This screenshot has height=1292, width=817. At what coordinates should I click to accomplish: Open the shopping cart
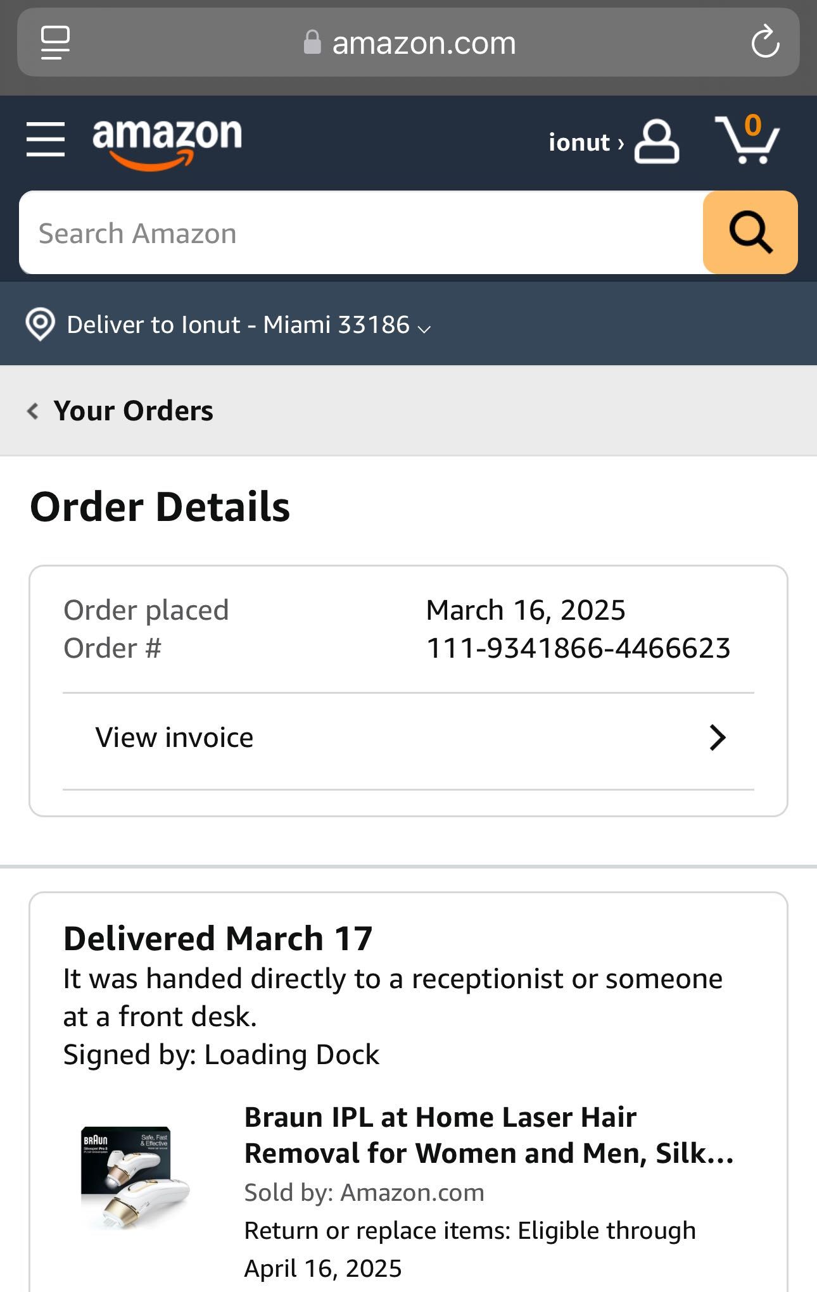[x=747, y=139]
